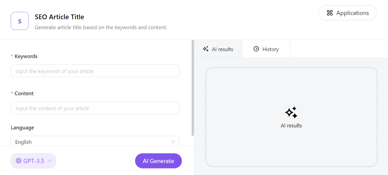Image resolution: width=388 pixels, height=175 pixels.
Task: Click the Language field label
Action: pos(22,128)
